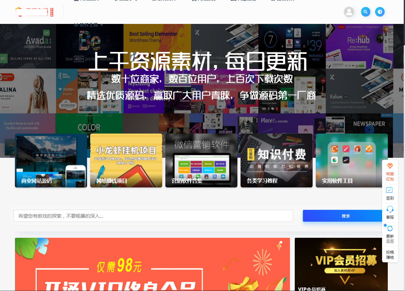
Task: Open the 网络赚钱项目 category card
Action: [x=126, y=161]
